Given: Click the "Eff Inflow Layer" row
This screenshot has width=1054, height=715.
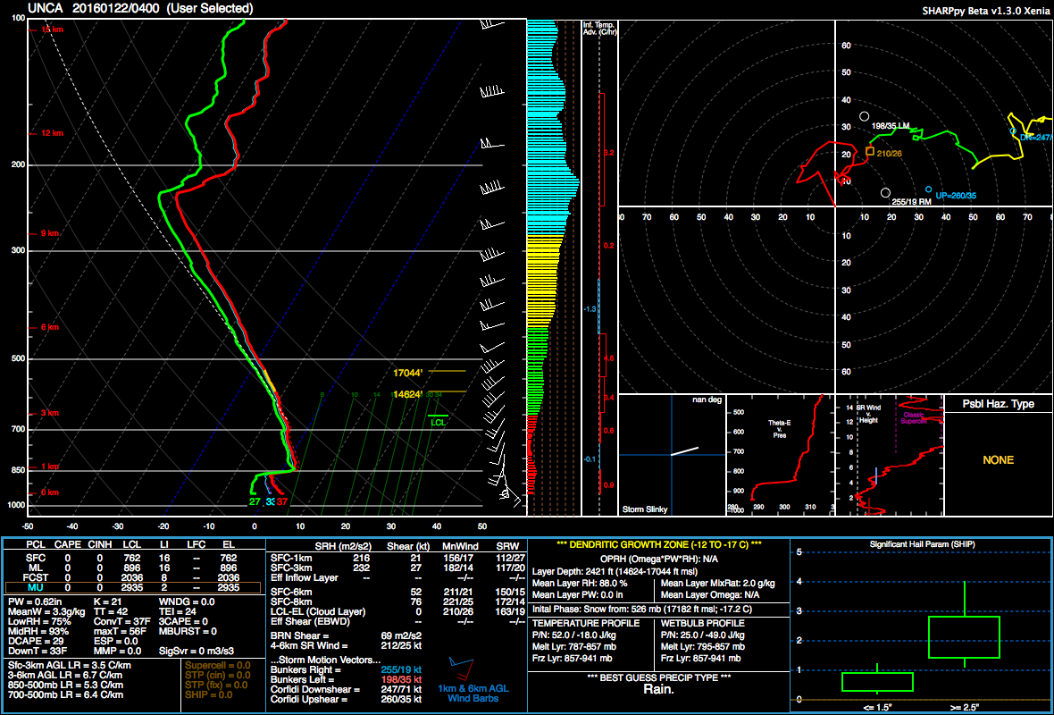Looking at the screenshot, I should (397, 577).
